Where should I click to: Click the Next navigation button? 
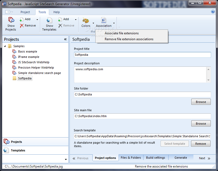coord(205,158)
